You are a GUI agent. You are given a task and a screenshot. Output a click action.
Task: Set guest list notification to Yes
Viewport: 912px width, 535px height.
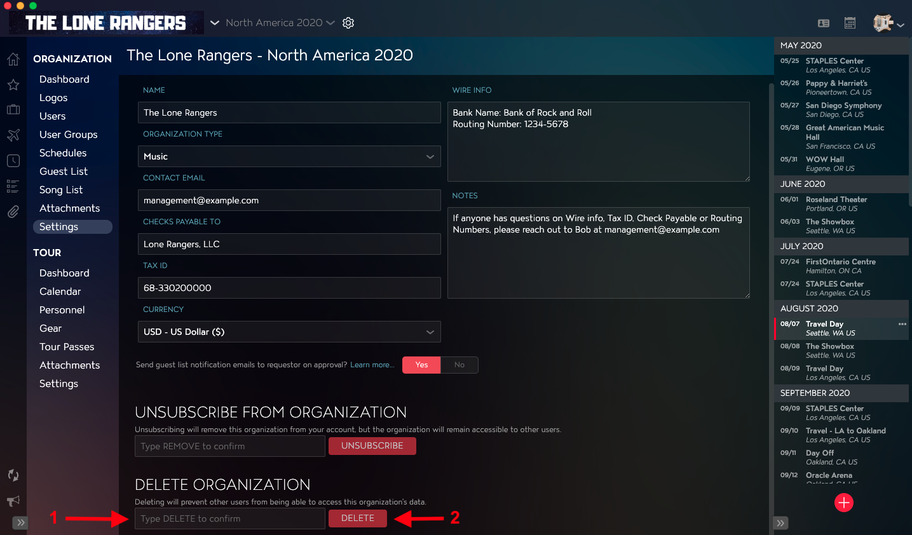[x=421, y=365]
